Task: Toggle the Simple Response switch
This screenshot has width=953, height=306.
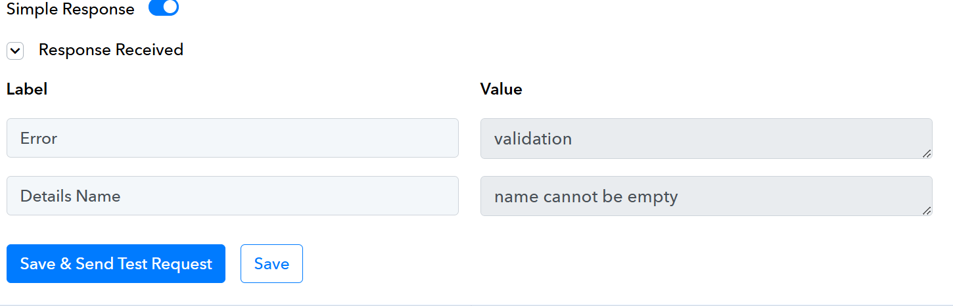Action: [164, 8]
